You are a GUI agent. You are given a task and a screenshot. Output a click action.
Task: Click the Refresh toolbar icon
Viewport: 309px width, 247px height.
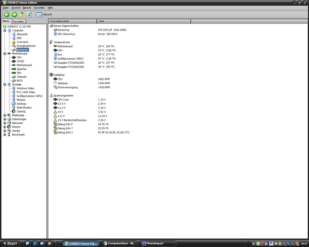pos(29,14)
